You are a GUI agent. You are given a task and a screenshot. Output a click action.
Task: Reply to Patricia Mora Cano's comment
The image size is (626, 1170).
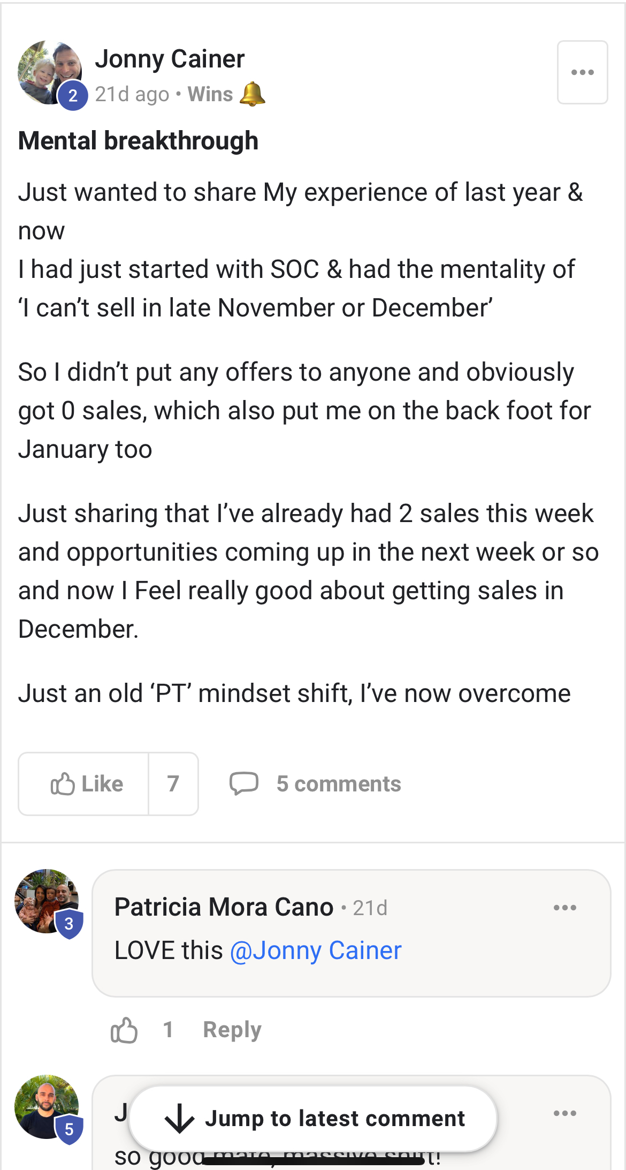coord(232,1030)
